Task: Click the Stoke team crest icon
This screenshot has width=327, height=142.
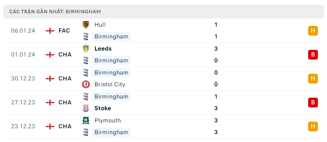Action: 86,108
